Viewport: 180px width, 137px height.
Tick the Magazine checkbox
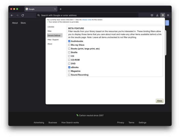pyautogui.click(x=69, y=71)
